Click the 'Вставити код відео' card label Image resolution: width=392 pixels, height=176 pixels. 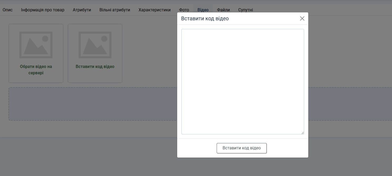coord(95,67)
